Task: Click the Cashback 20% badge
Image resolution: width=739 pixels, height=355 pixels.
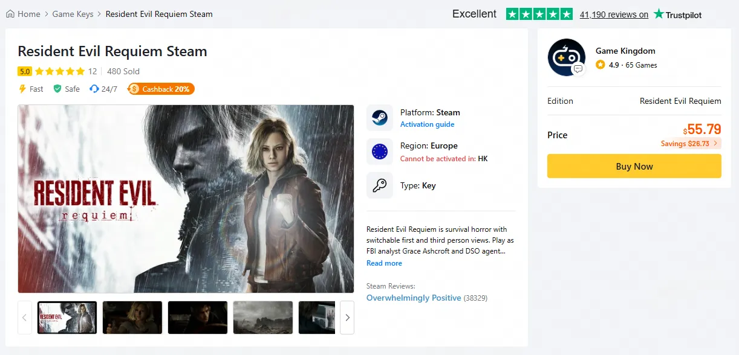Action: point(161,89)
